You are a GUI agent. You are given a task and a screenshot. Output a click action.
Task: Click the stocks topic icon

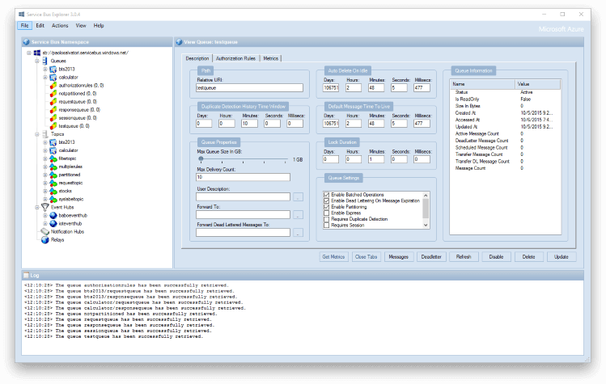[x=53, y=191]
